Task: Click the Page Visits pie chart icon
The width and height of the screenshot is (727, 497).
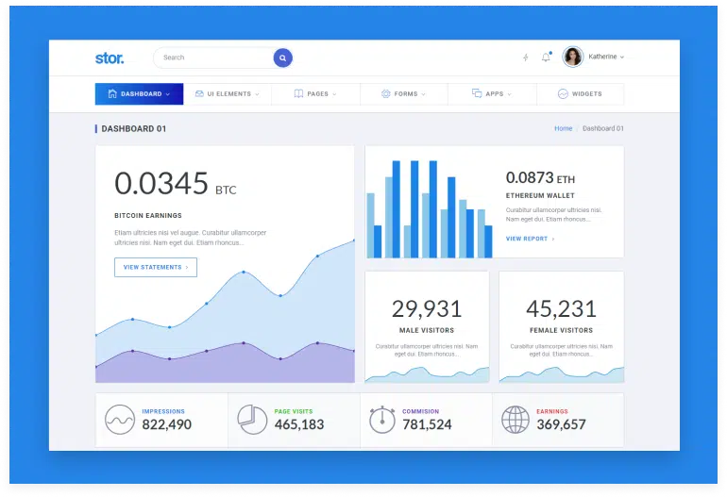Action: pos(251,419)
